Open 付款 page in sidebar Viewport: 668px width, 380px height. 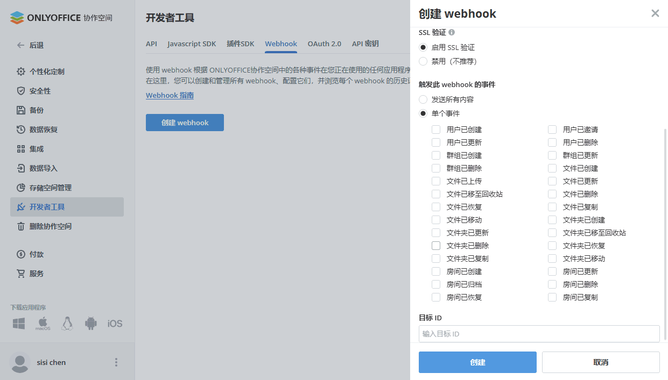67,254
